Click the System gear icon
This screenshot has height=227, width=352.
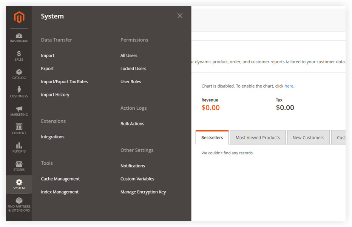[x=19, y=182]
